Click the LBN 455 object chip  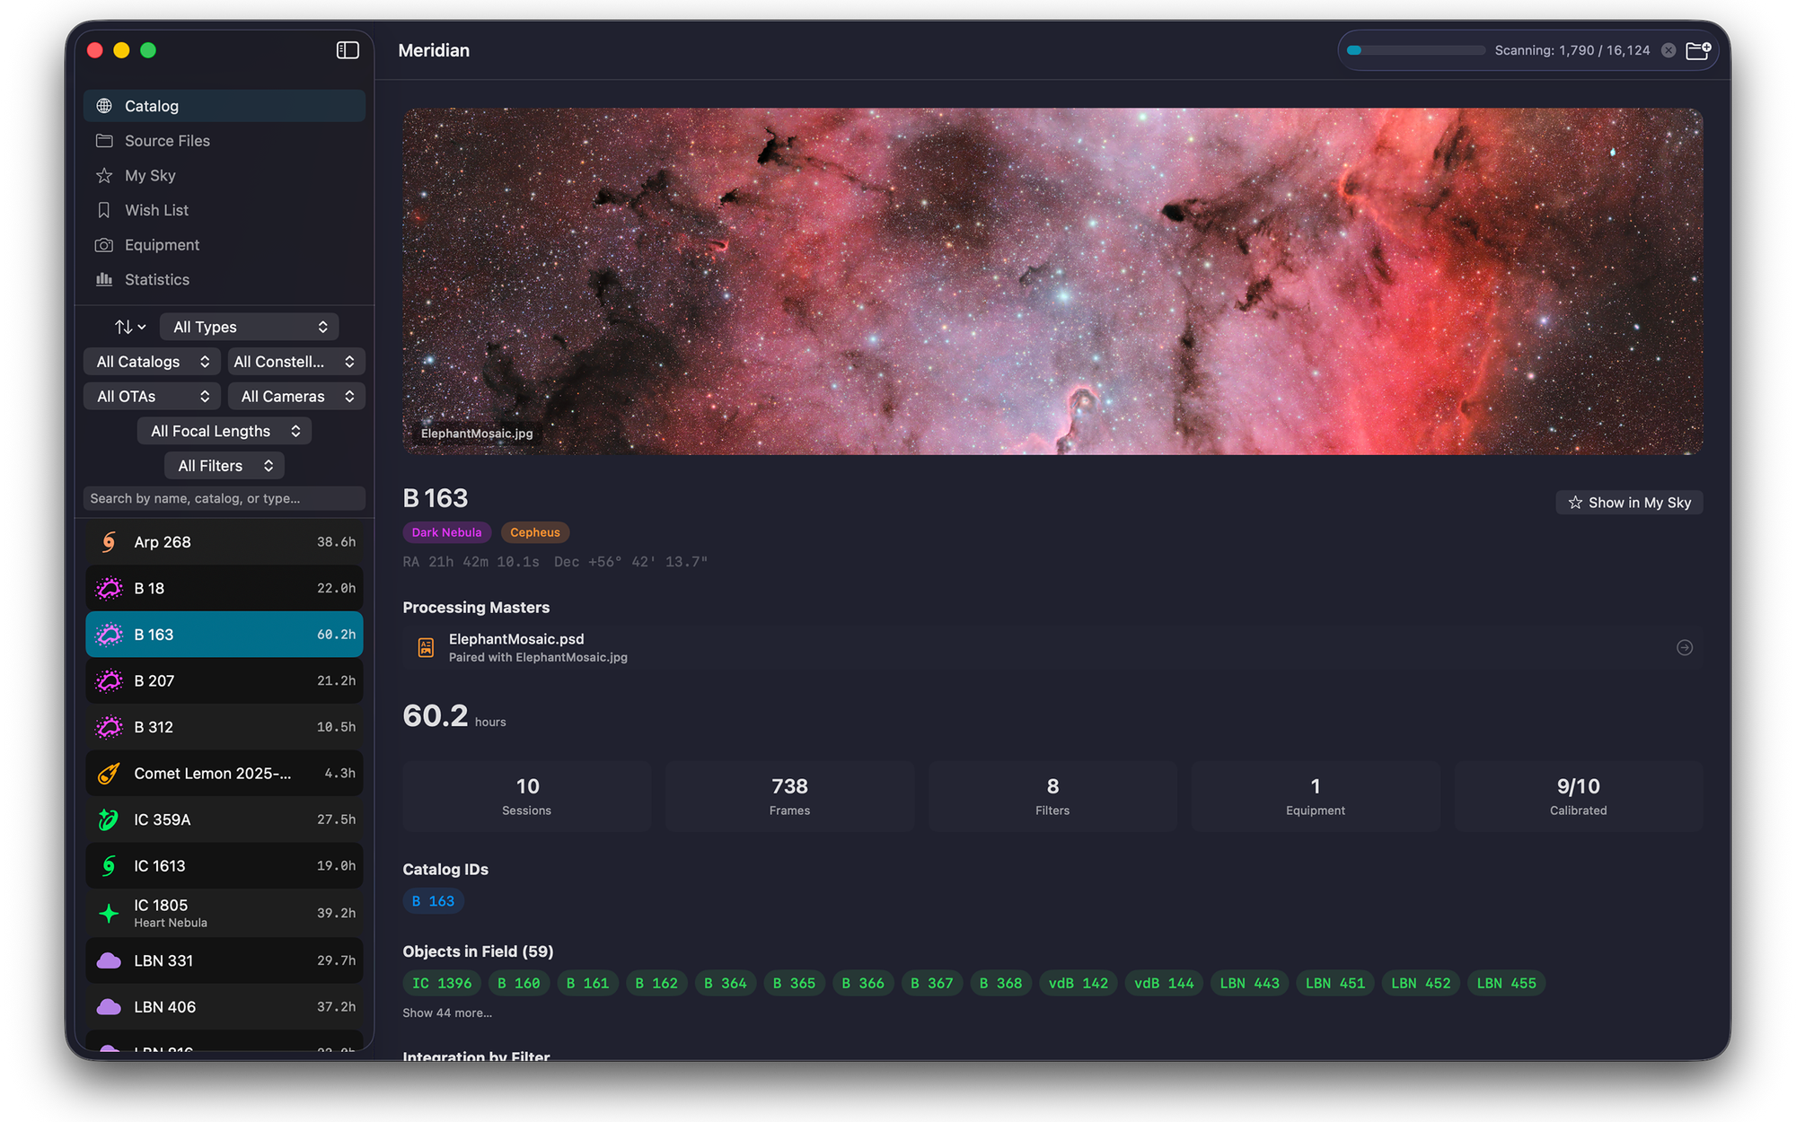coord(1507,984)
